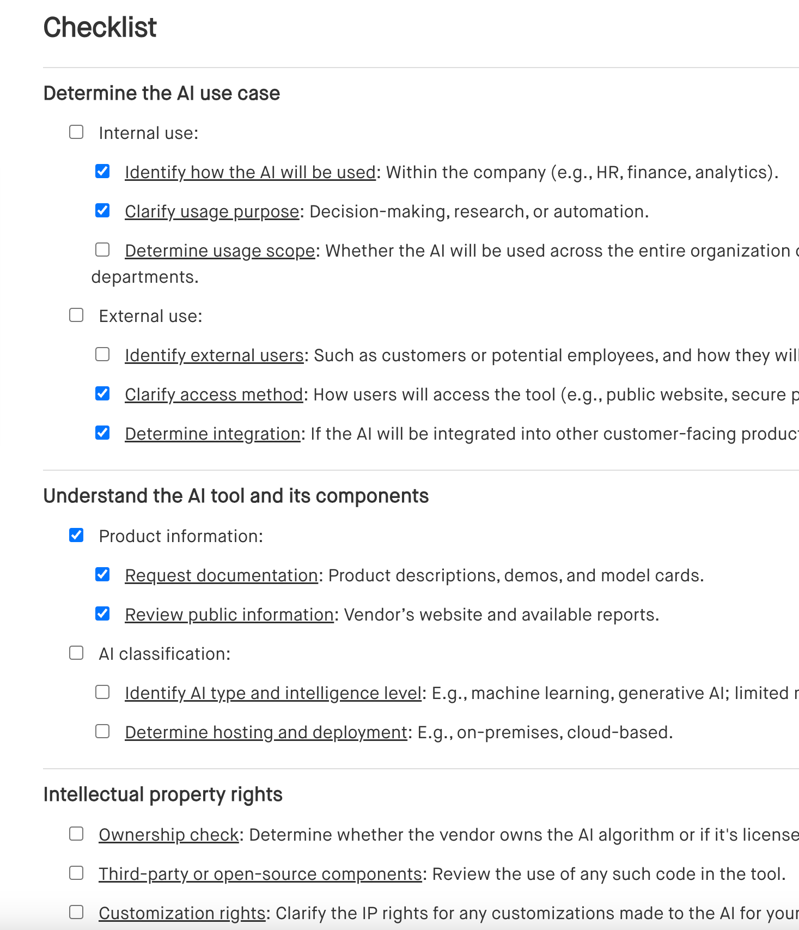
Task: Check Identify external users
Action: [102, 354]
